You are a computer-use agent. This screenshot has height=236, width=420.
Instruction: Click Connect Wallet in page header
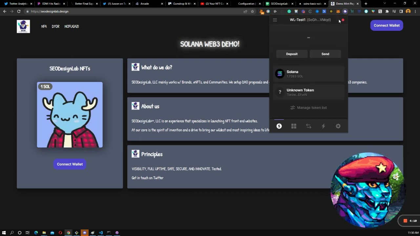pyautogui.click(x=387, y=25)
